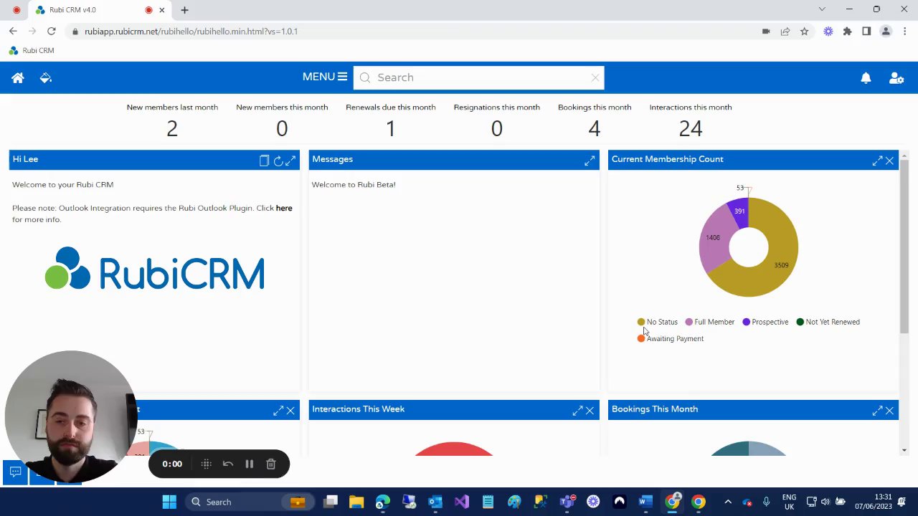Toggle the Awaiting Payment legend item
This screenshot has width=918, height=516.
(x=671, y=338)
